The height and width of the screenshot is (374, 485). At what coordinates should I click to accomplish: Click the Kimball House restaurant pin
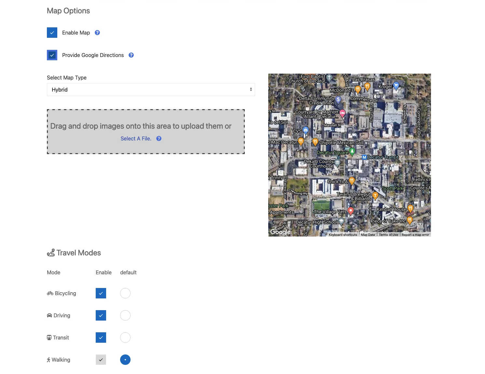coord(410,209)
